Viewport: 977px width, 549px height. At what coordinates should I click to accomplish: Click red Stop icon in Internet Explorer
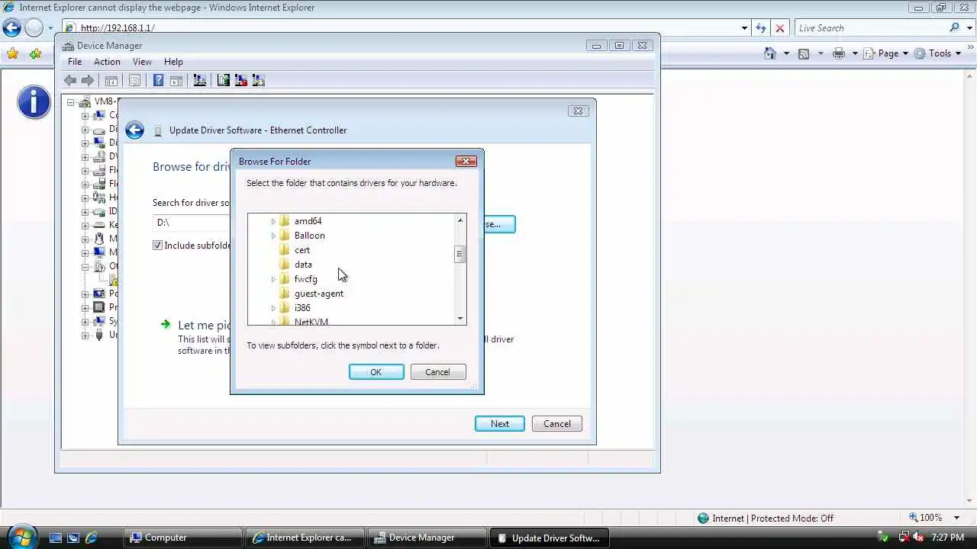779,28
